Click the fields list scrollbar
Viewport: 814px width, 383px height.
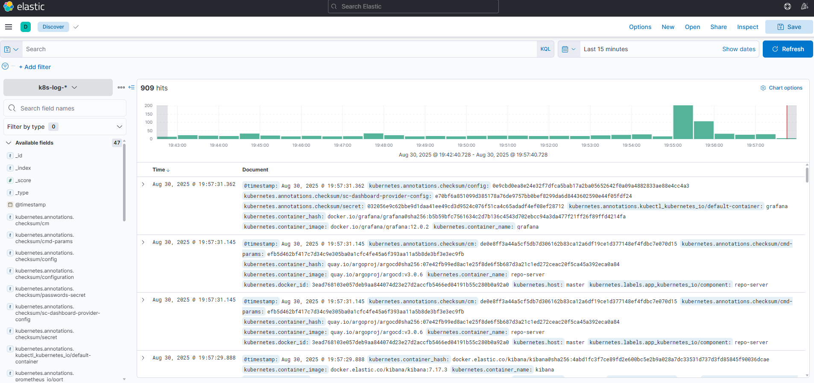pyautogui.click(x=124, y=183)
